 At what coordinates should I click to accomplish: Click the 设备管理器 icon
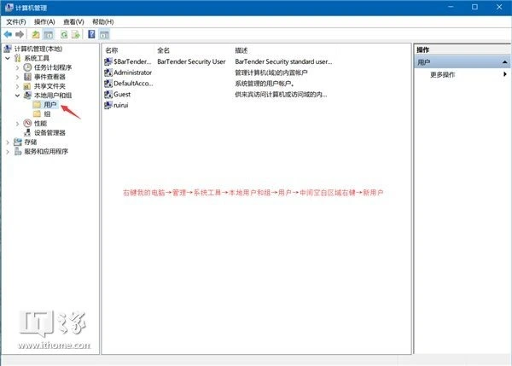[x=27, y=132]
